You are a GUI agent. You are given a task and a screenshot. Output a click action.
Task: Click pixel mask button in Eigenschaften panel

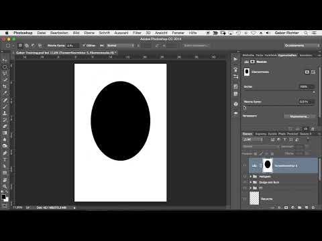click(x=307, y=72)
